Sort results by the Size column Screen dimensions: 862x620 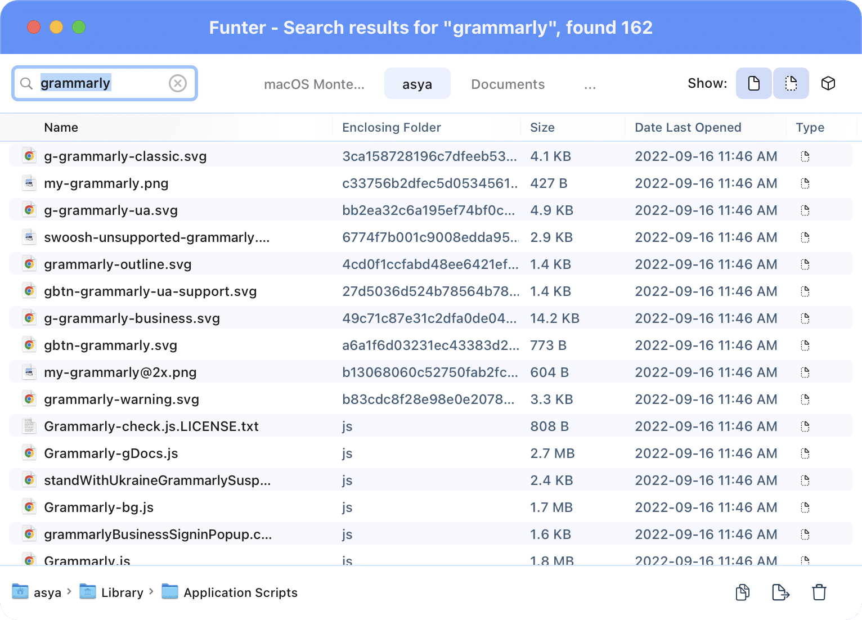click(x=542, y=127)
